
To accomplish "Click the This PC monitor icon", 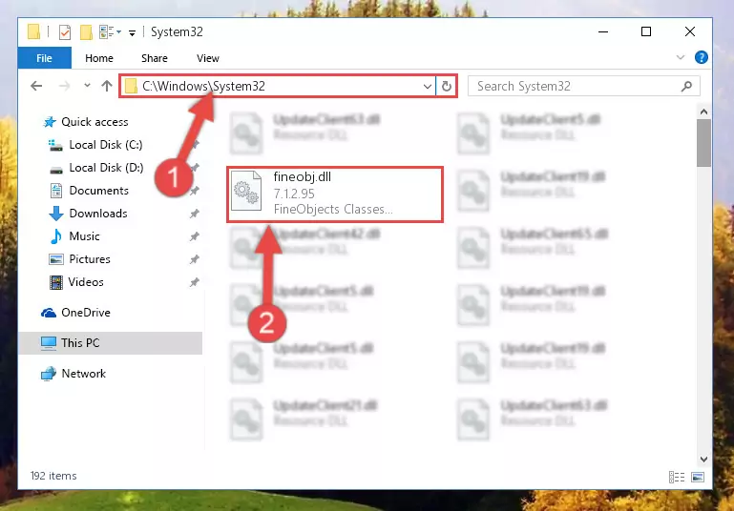I will tap(49, 343).
